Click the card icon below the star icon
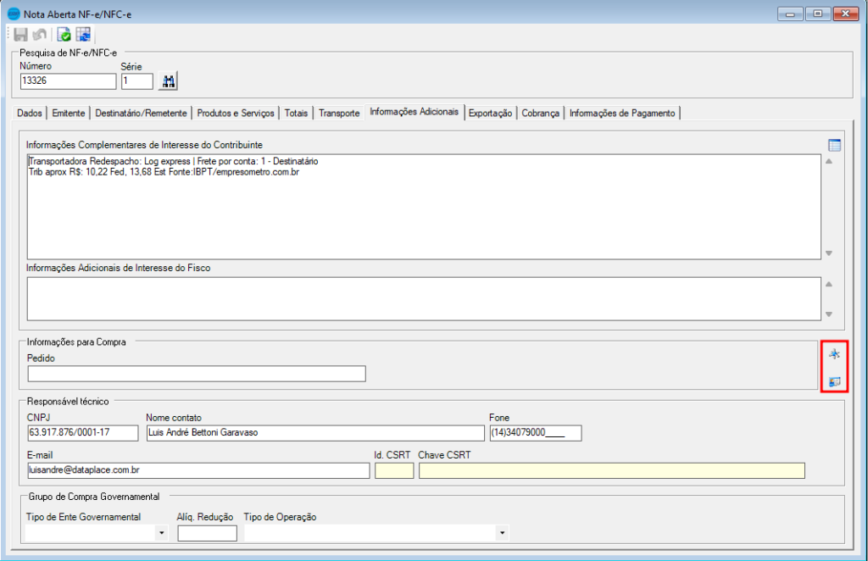This screenshot has height=561, width=868. tap(834, 381)
